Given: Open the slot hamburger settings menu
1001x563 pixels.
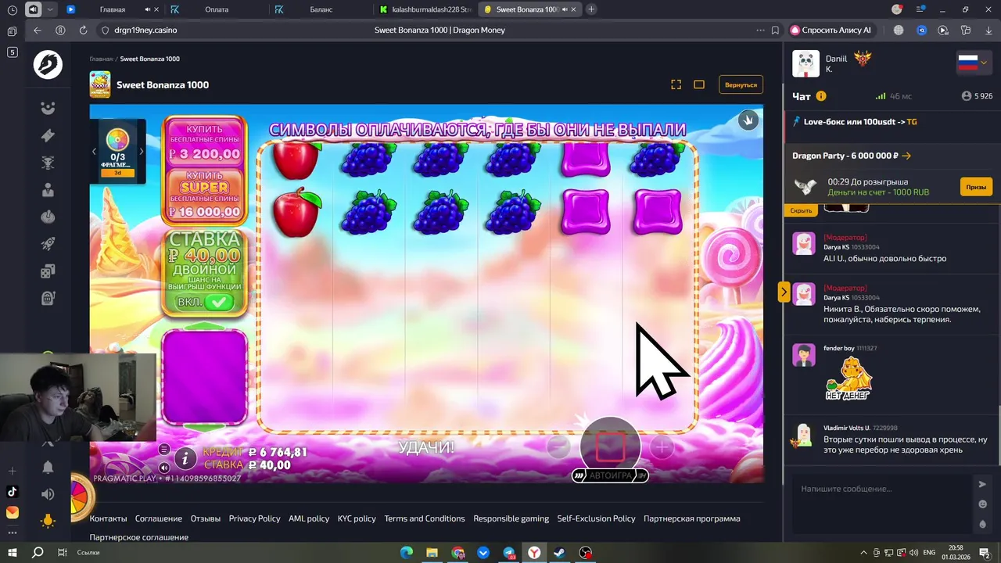Looking at the screenshot, I should tap(164, 449).
